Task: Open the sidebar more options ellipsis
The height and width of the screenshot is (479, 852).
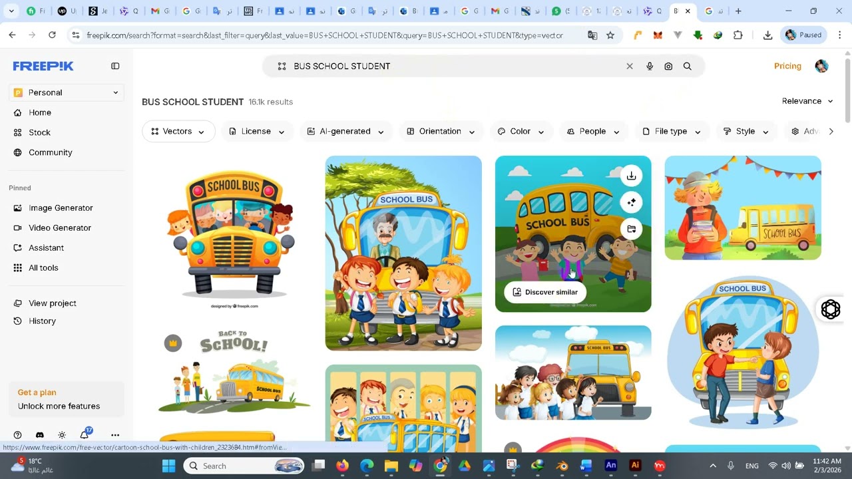Action: (x=115, y=435)
